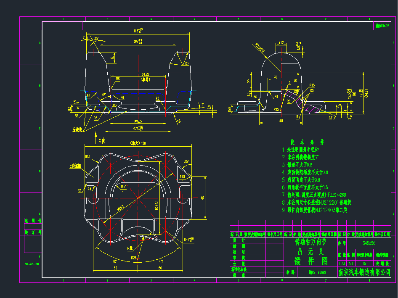Click the R10 radius label in plan view

pos(123,187)
